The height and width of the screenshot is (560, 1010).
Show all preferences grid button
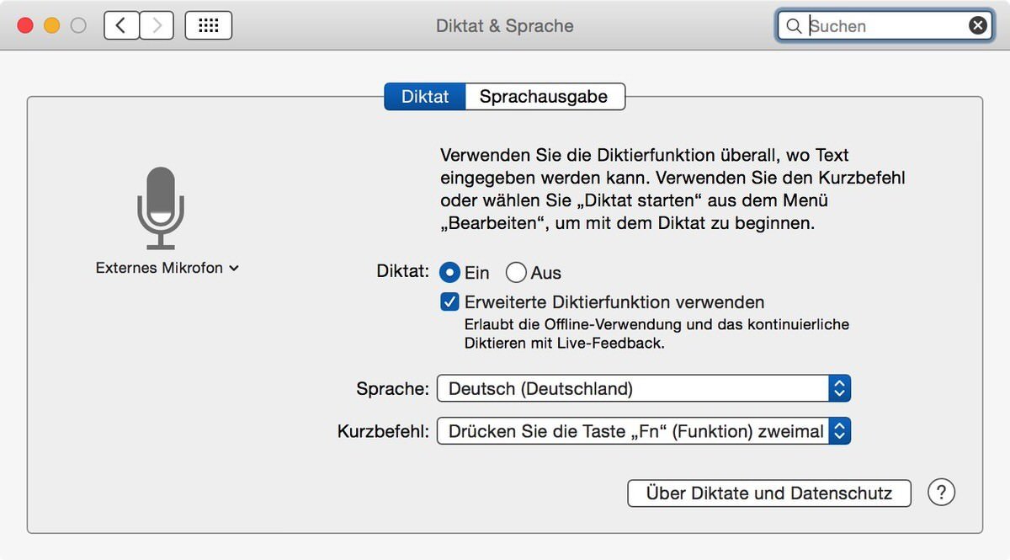[208, 25]
